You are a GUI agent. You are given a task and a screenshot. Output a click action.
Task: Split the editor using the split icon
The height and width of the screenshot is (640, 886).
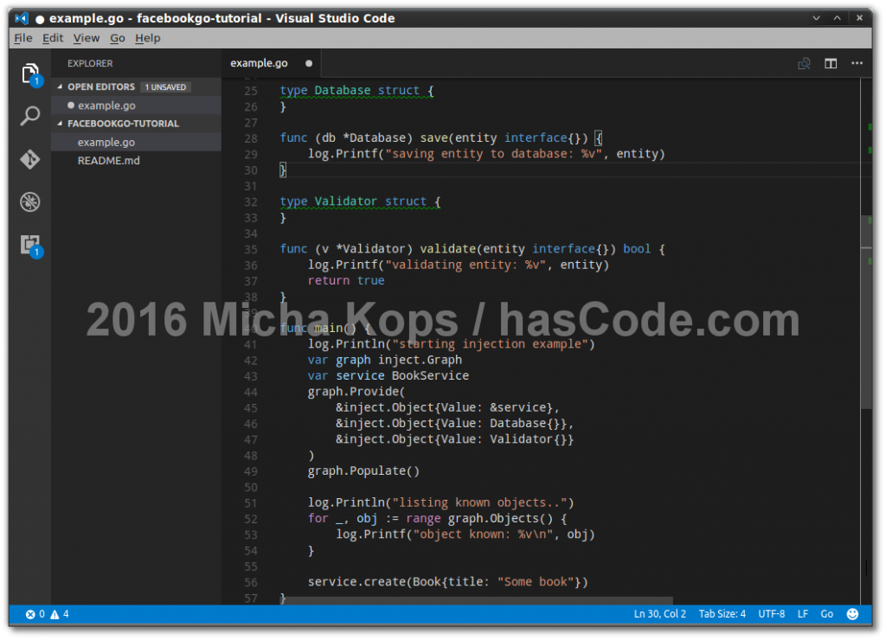tap(830, 63)
